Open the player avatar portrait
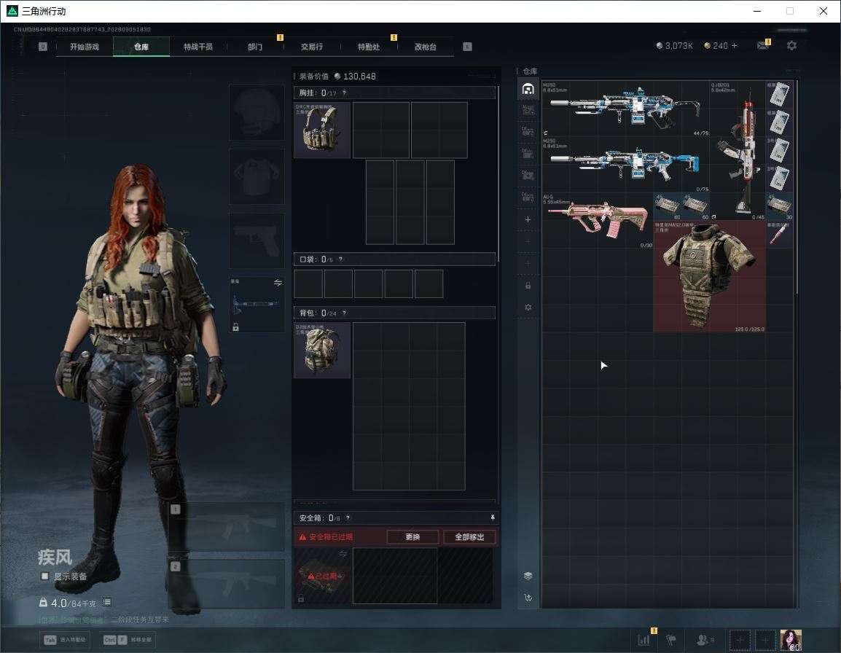The height and width of the screenshot is (653, 841). tap(791, 640)
